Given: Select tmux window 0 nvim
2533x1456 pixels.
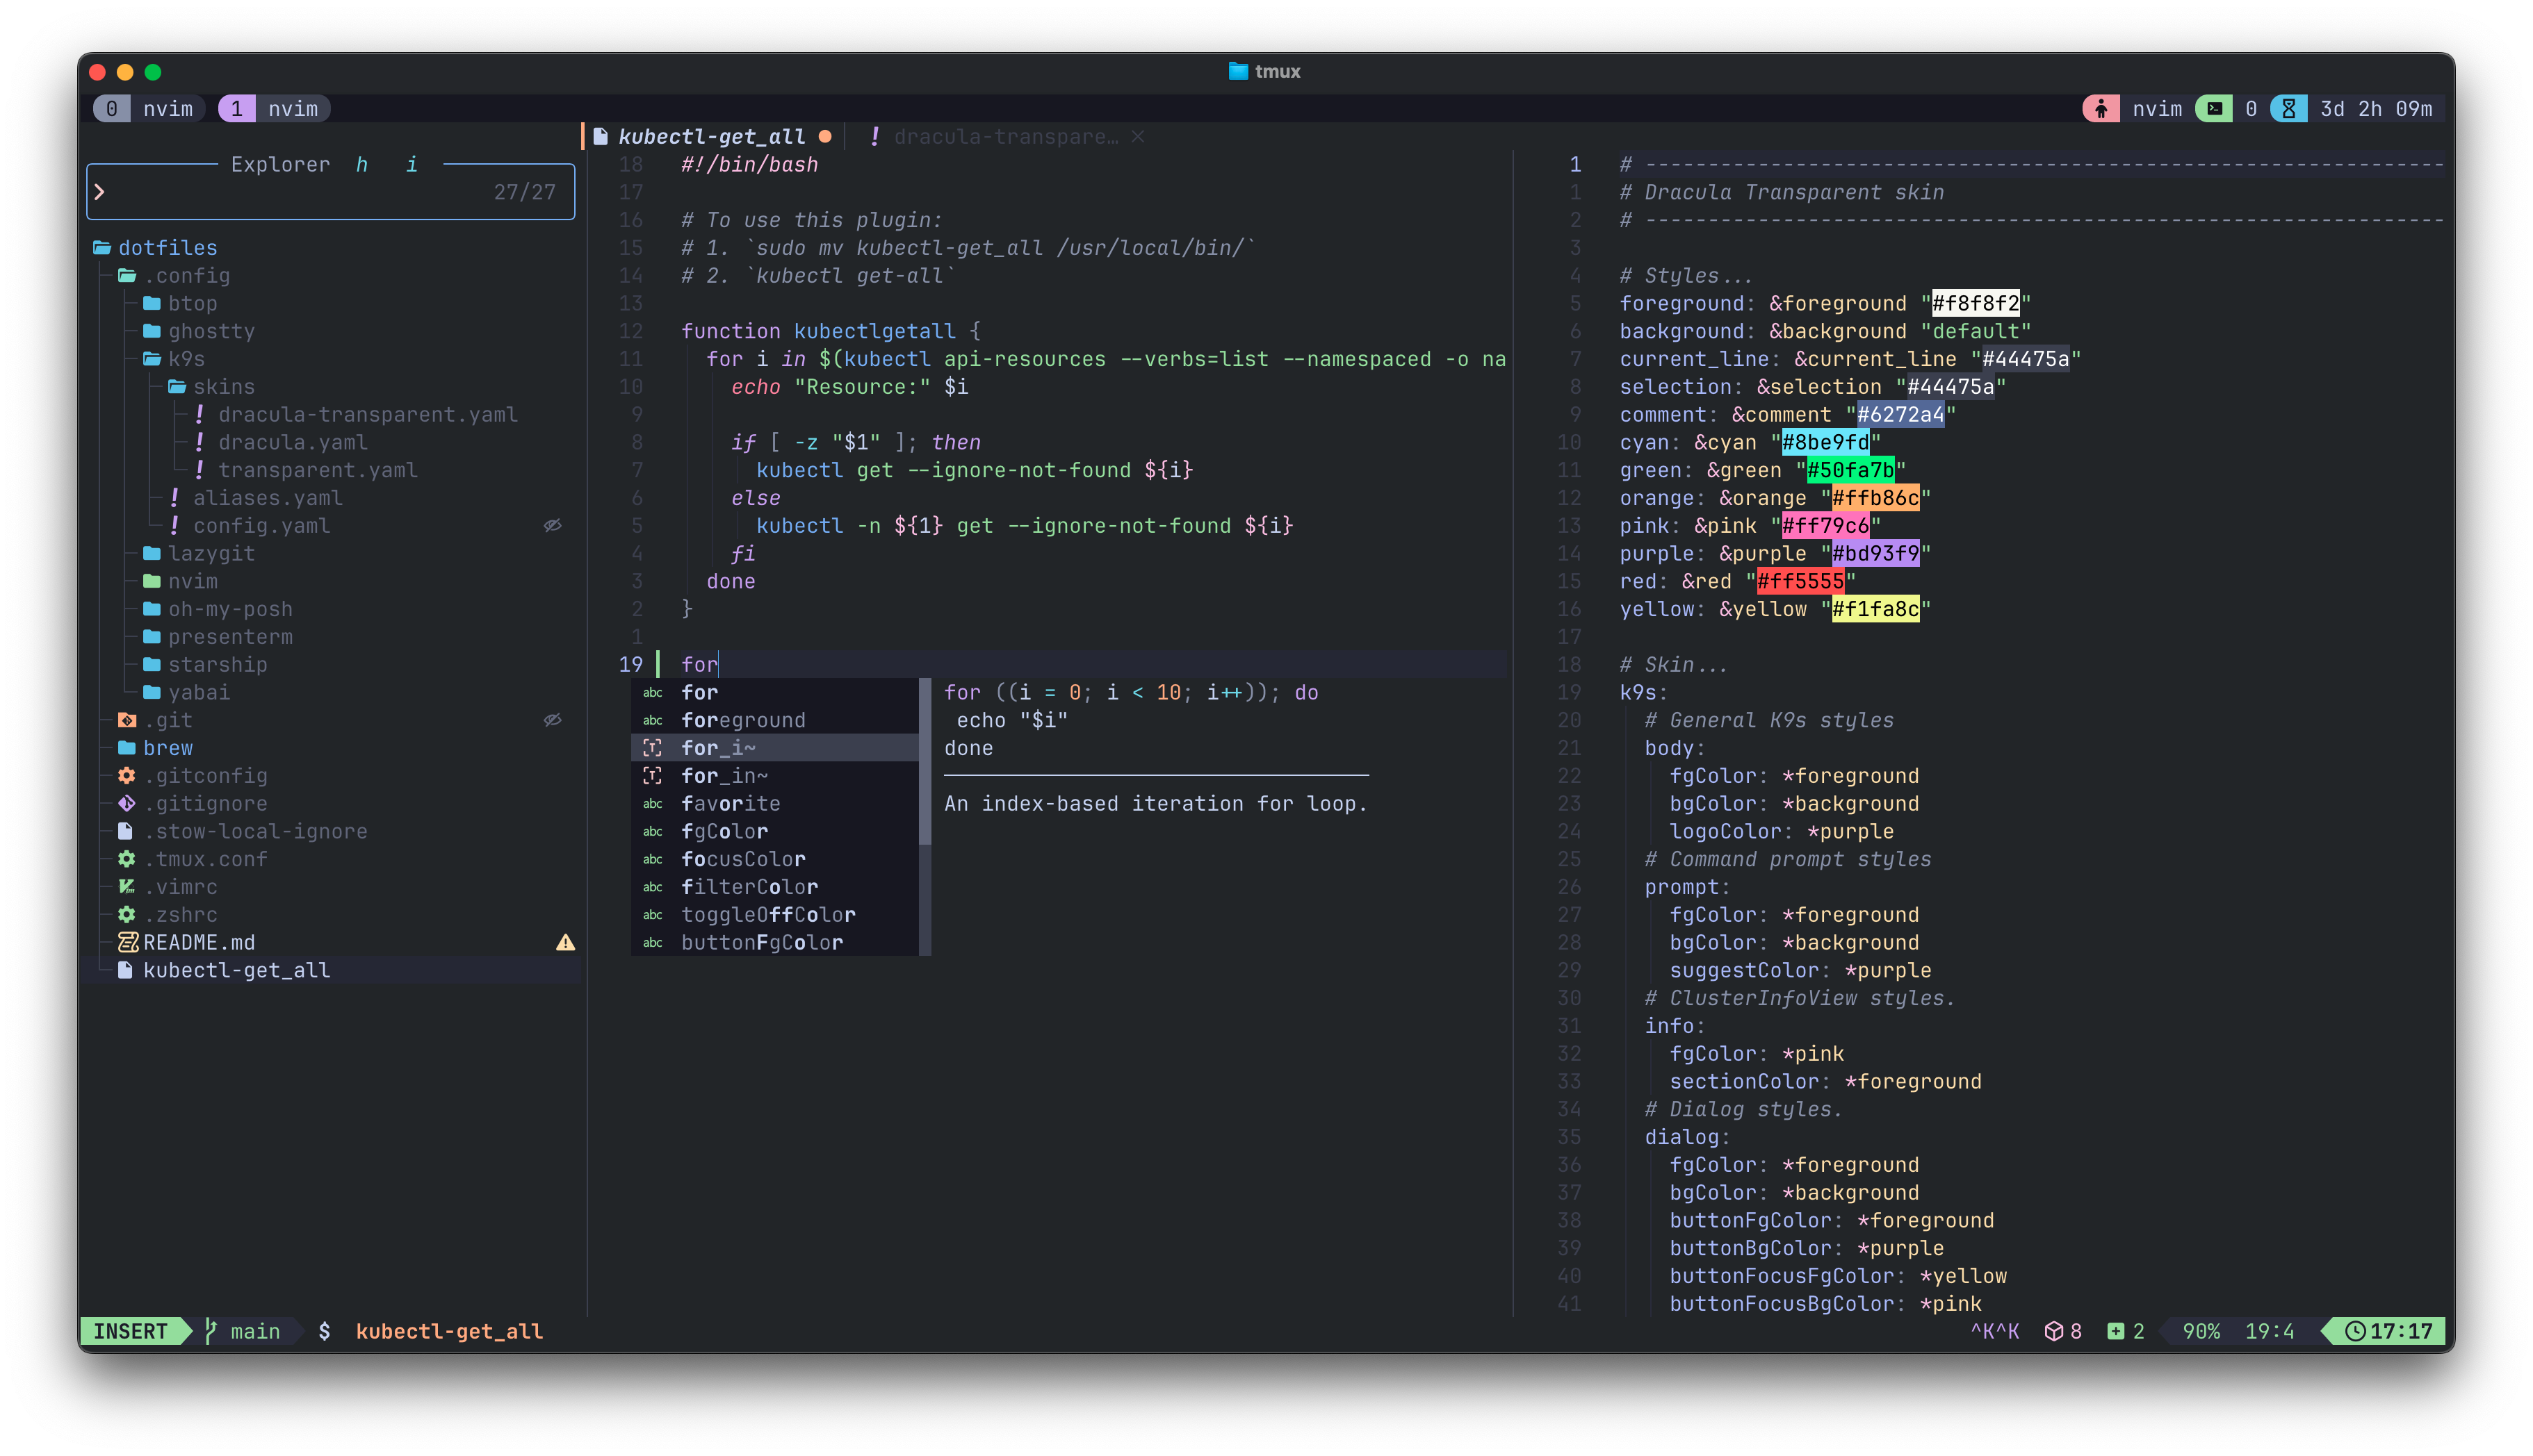Looking at the screenshot, I should (x=150, y=109).
